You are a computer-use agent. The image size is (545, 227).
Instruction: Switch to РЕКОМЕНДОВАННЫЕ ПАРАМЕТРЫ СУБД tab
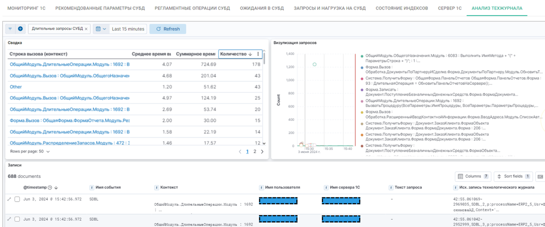pyautogui.click(x=101, y=8)
